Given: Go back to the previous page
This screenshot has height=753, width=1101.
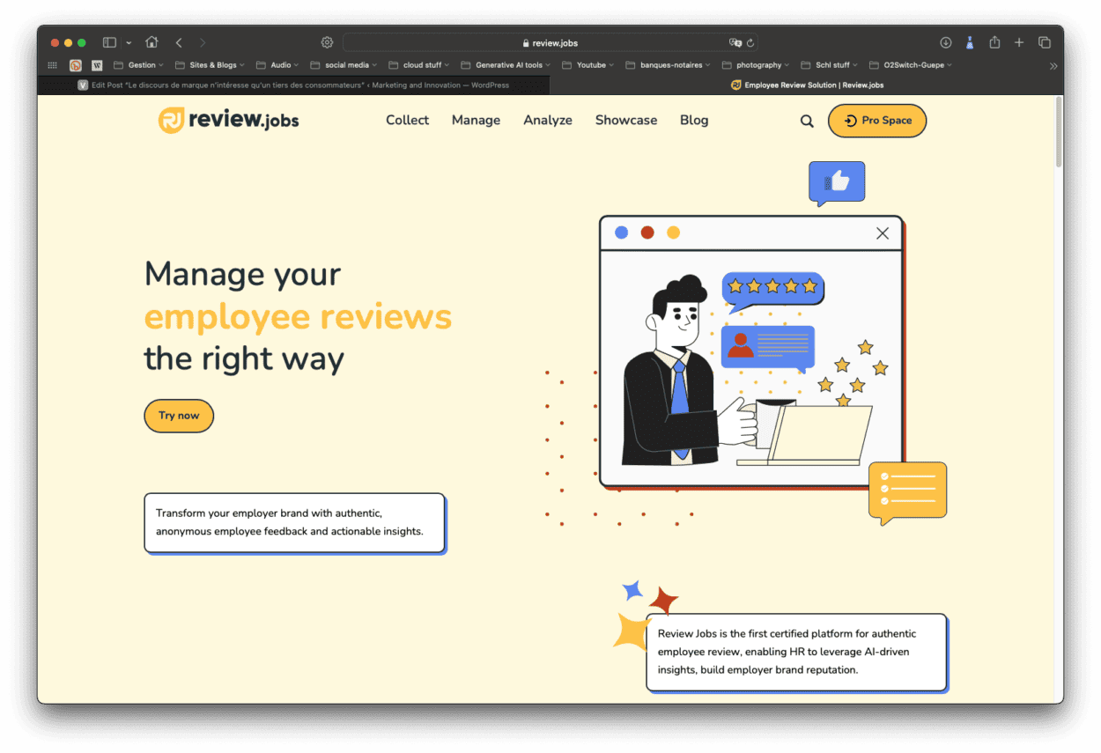Looking at the screenshot, I should coord(179,42).
